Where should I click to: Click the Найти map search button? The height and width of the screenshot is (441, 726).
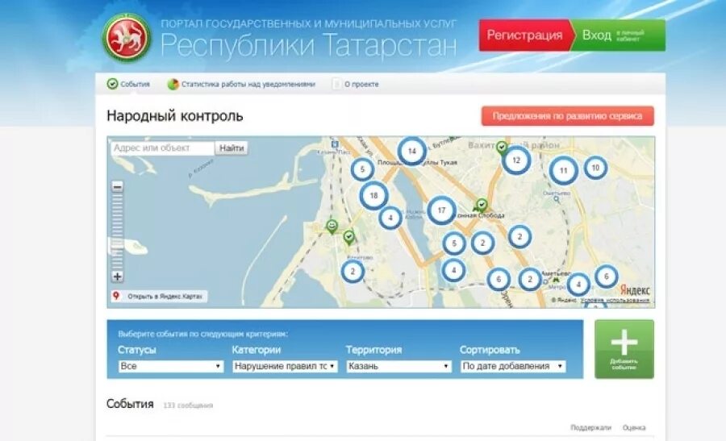coord(232,148)
